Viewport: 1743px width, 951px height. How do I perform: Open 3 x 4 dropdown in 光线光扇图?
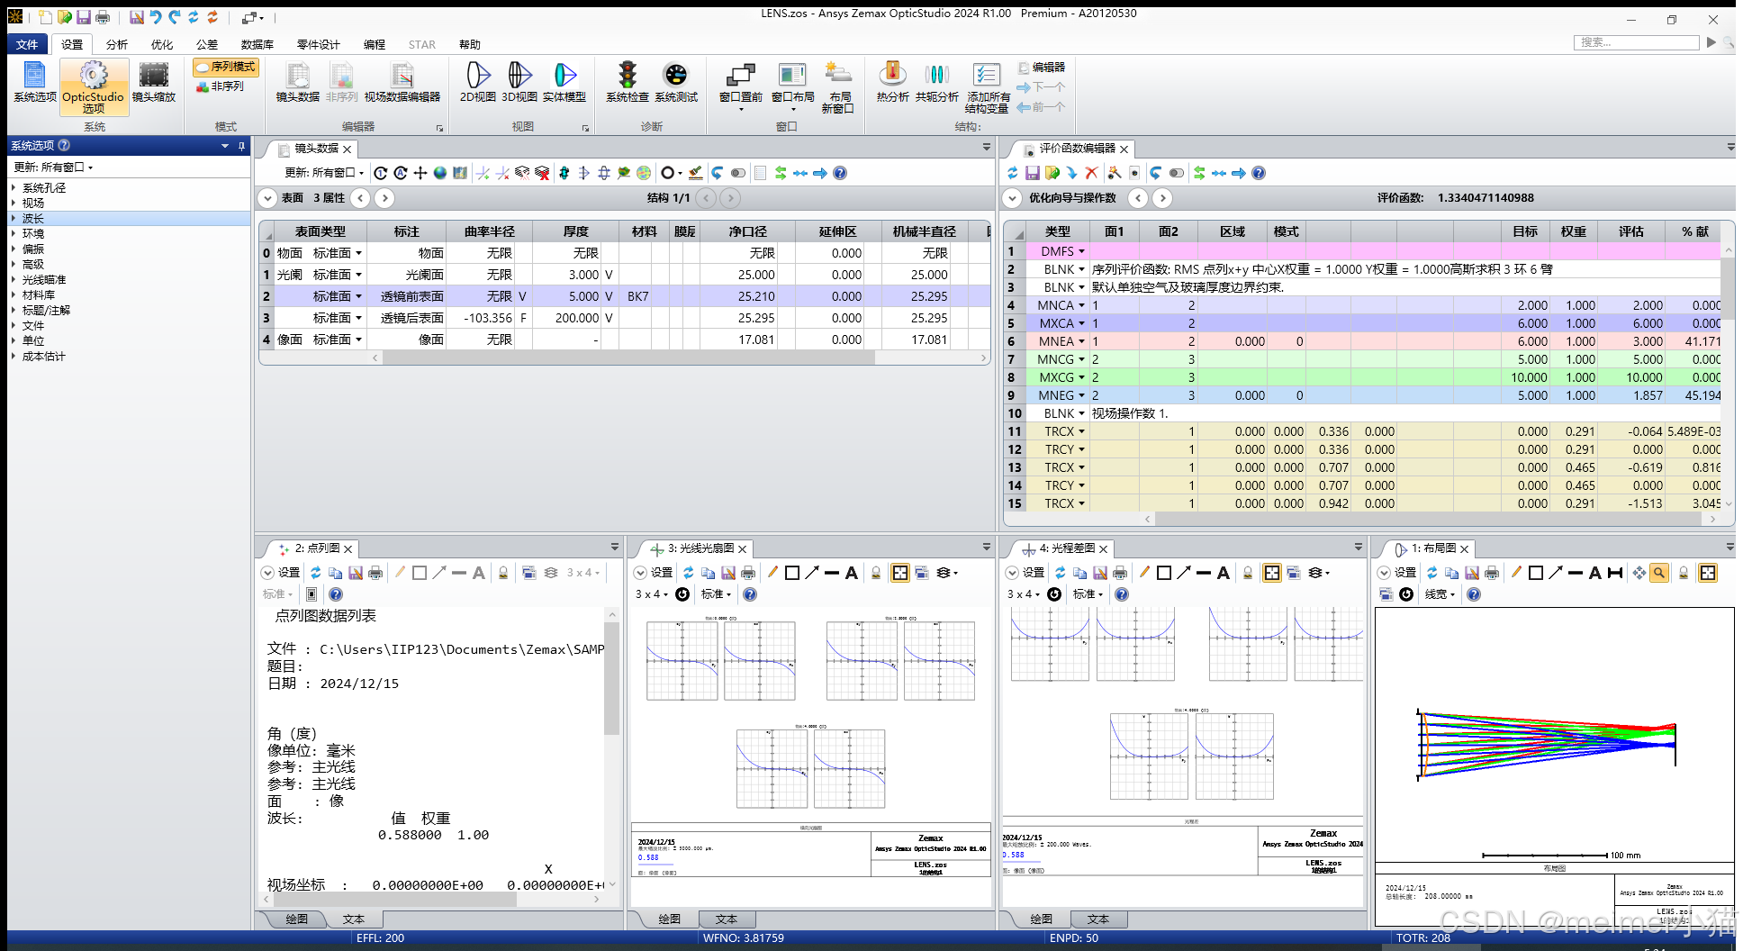[x=652, y=594]
